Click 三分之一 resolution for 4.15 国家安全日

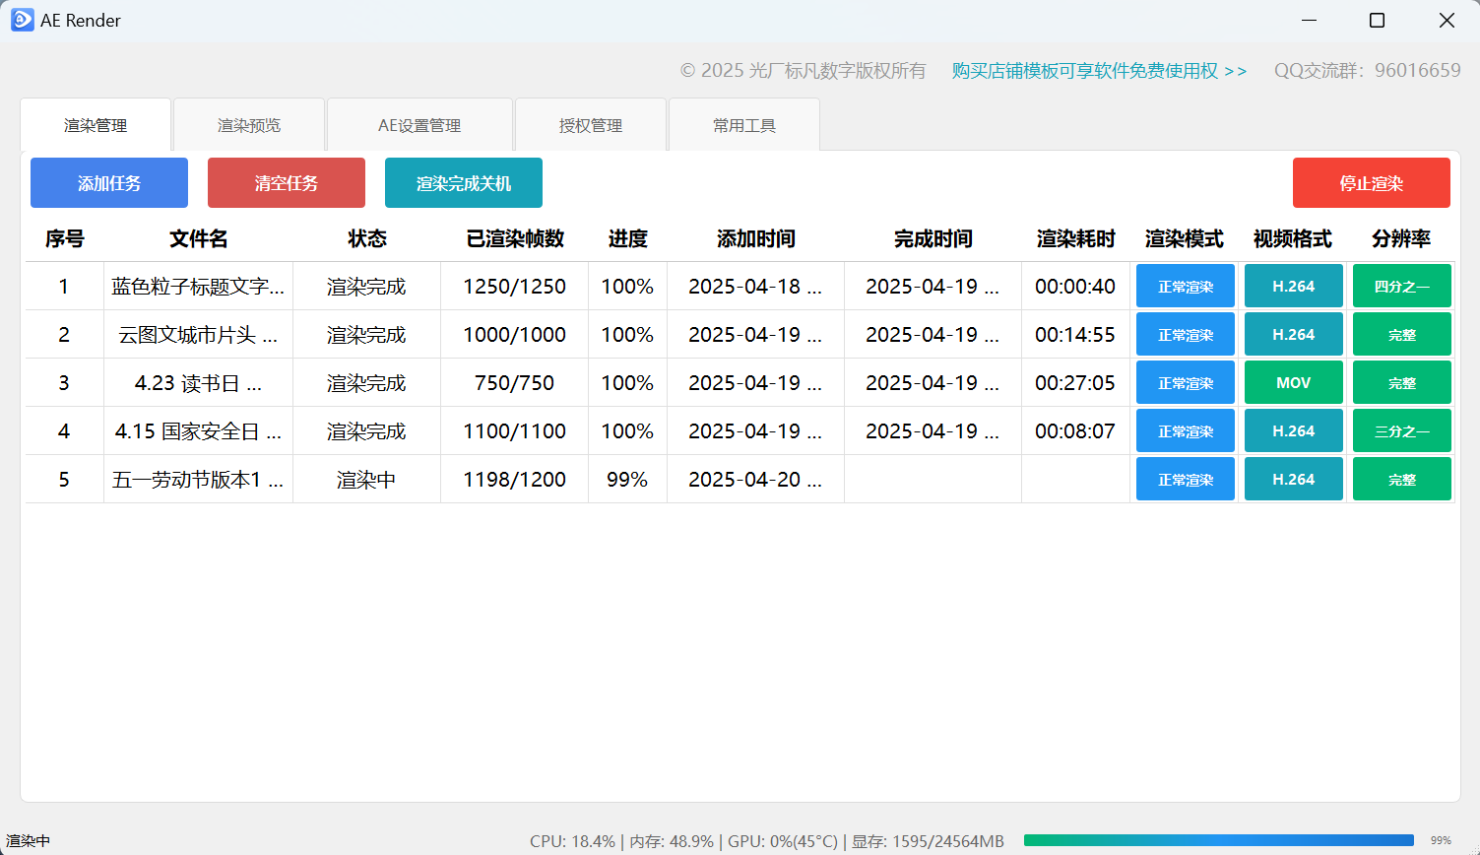(1401, 430)
